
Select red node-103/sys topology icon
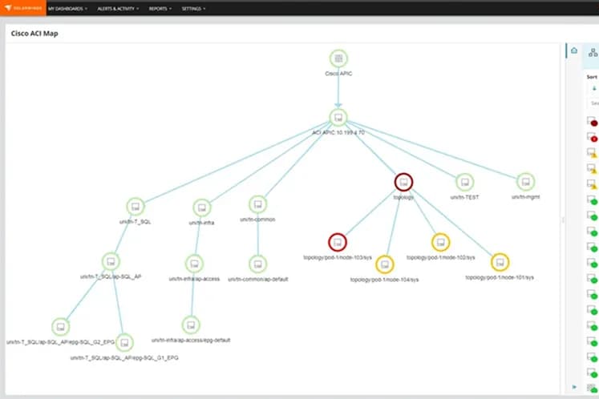338,242
